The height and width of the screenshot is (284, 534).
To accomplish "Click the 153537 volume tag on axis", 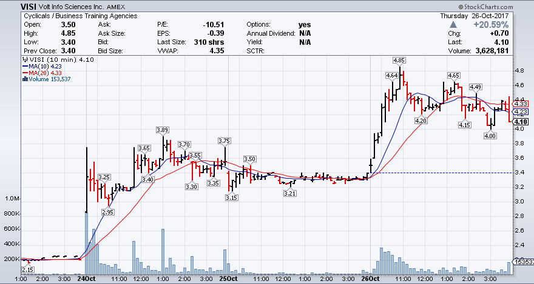I will tap(523, 262).
